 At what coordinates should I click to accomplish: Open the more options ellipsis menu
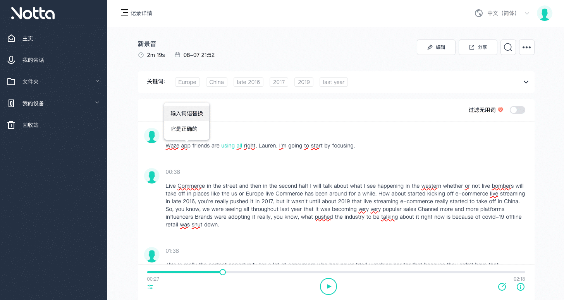click(526, 47)
